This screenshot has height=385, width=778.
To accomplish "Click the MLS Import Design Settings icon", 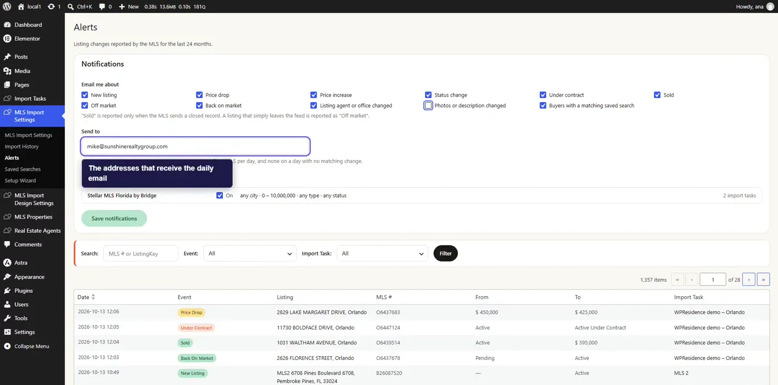I will (7, 196).
